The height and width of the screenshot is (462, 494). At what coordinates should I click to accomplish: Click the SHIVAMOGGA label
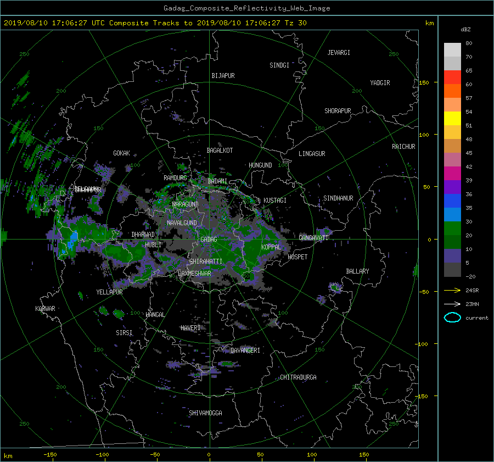tap(205, 413)
